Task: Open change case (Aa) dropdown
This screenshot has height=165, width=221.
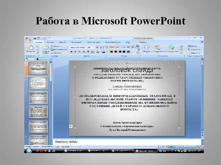Action: click(98, 52)
